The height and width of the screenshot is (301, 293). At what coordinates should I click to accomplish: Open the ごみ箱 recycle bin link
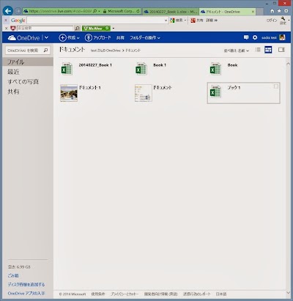[13, 275]
